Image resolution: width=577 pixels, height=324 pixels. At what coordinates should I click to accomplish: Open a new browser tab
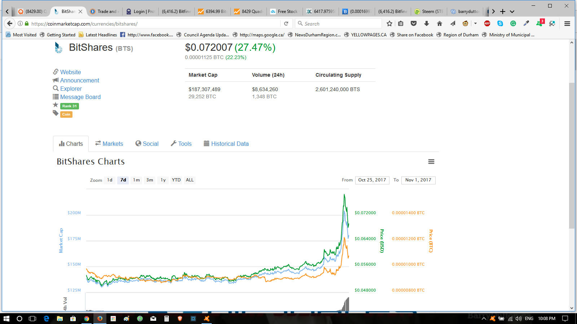click(x=503, y=12)
